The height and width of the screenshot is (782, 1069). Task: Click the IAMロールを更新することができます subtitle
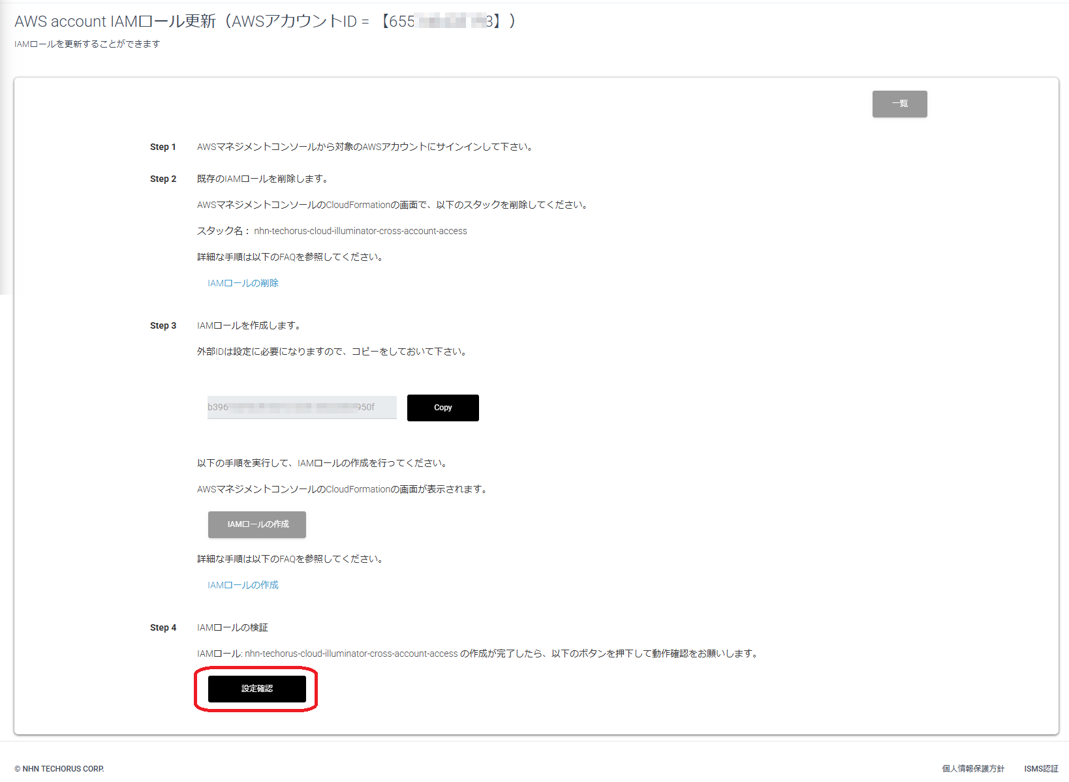[x=87, y=44]
